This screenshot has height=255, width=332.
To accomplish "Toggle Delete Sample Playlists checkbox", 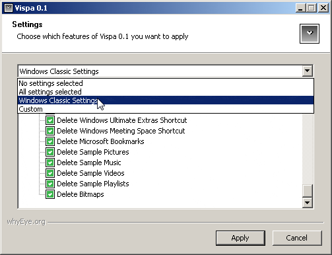I will 50,184.
